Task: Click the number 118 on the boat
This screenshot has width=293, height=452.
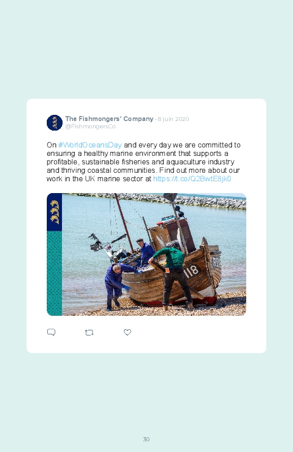Action: pyautogui.click(x=191, y=271)
